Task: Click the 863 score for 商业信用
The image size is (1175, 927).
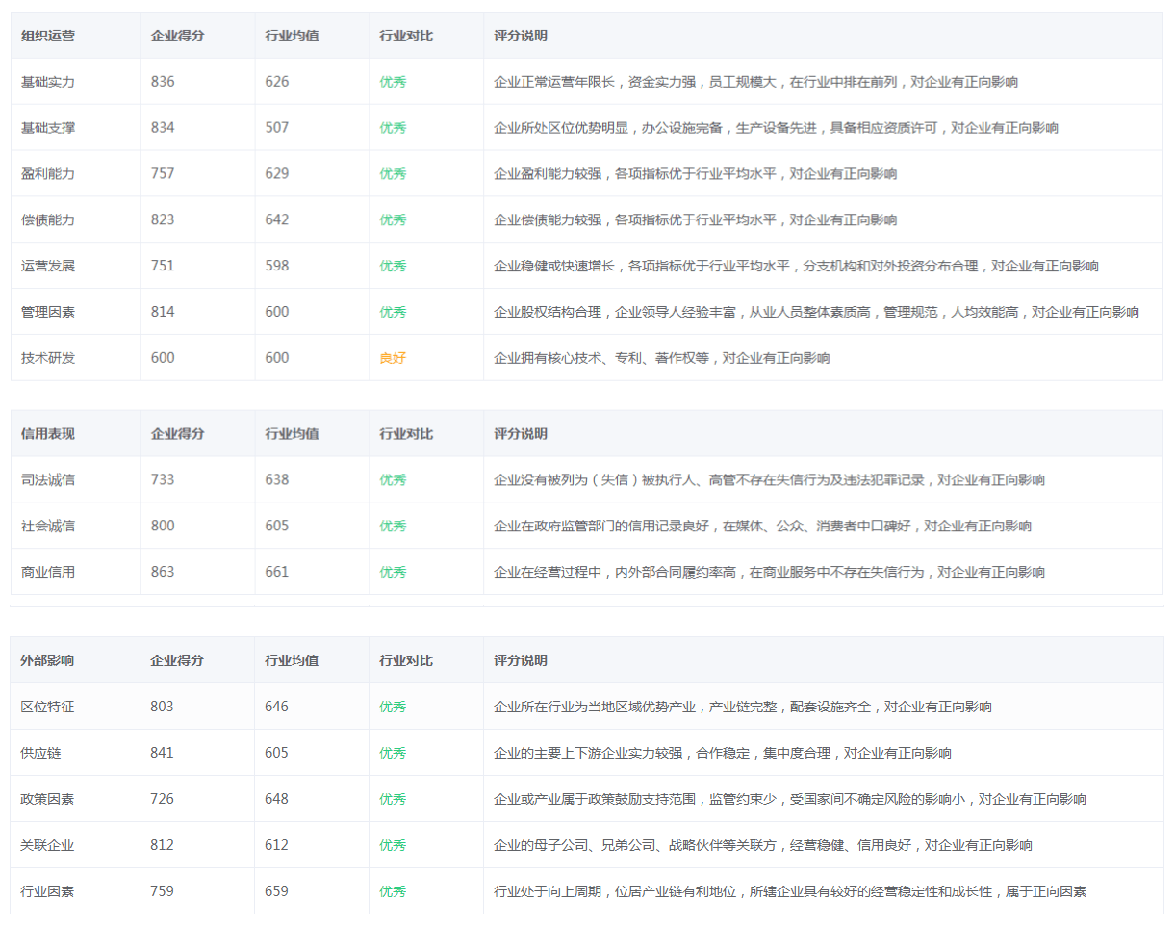Action: [x=163, y=573]
